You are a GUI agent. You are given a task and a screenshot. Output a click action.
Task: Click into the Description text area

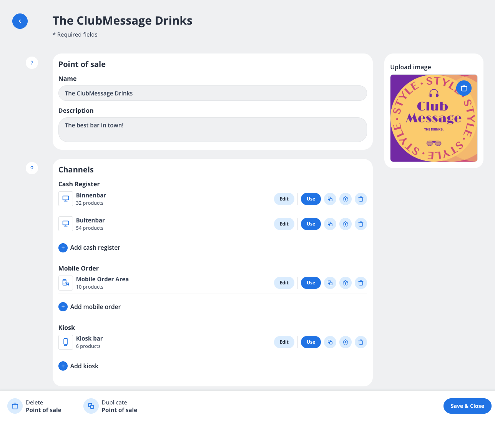[x=213, y=130]
